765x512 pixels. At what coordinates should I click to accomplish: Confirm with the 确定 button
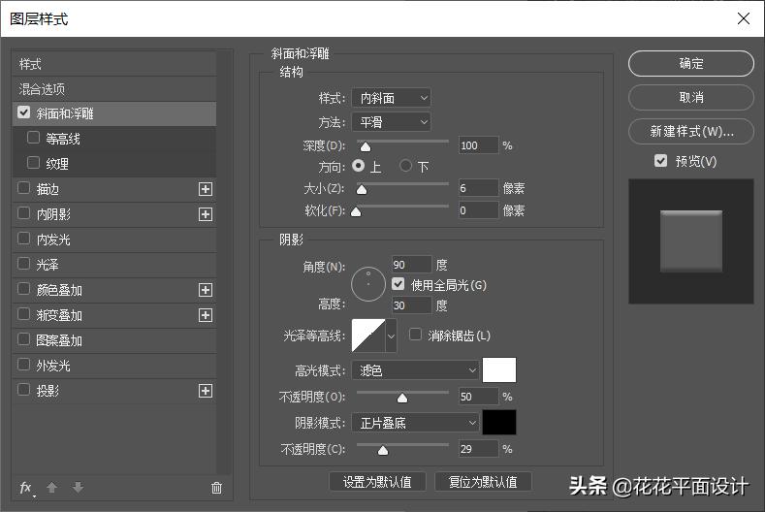[x=691, y=63]
